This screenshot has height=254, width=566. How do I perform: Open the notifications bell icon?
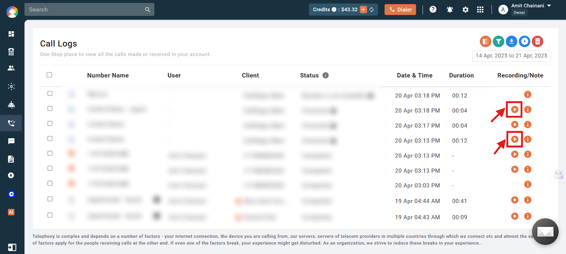[x=450, y=10]
